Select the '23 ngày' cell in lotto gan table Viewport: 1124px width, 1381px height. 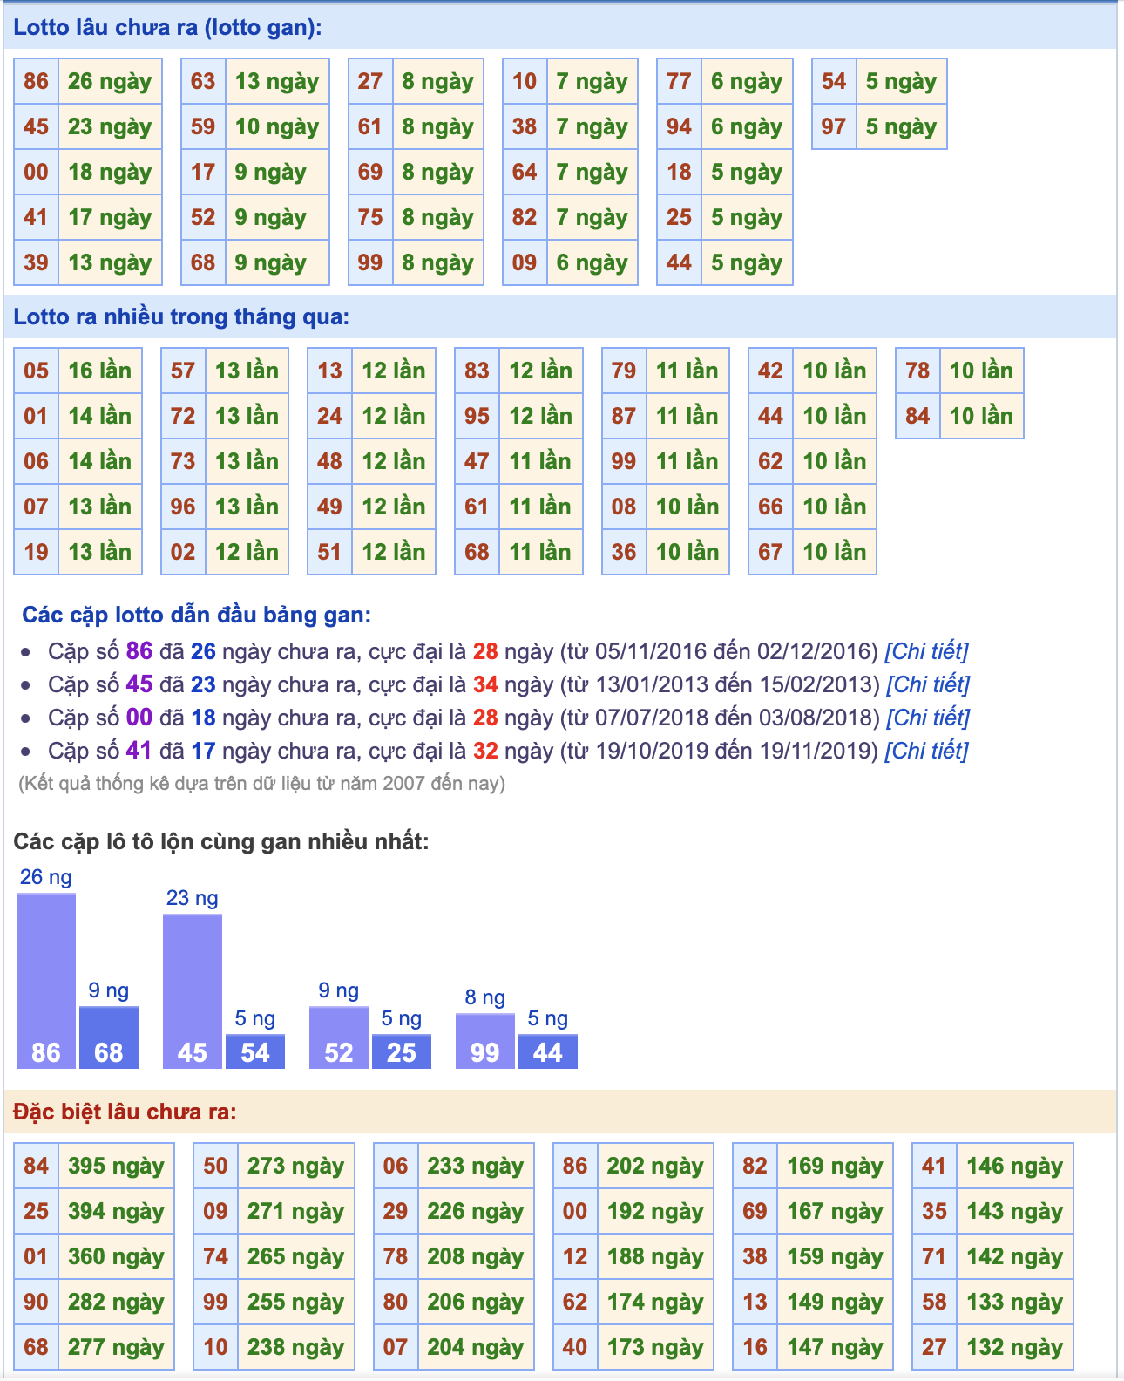tap(110, 126)
